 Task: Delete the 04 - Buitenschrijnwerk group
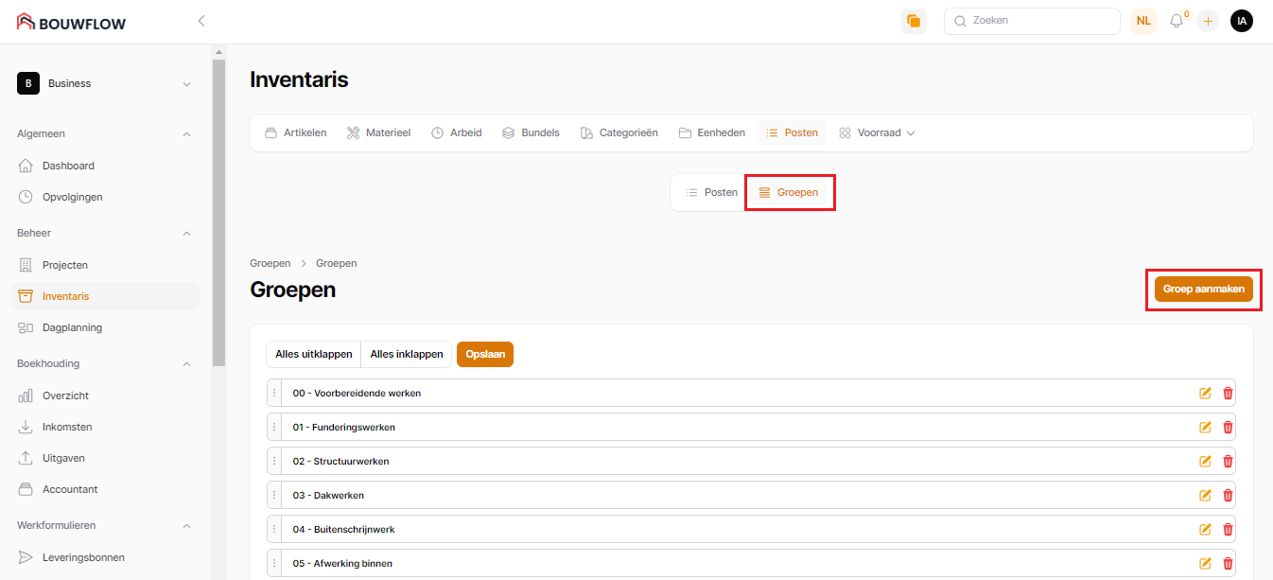click(1228, 530)
